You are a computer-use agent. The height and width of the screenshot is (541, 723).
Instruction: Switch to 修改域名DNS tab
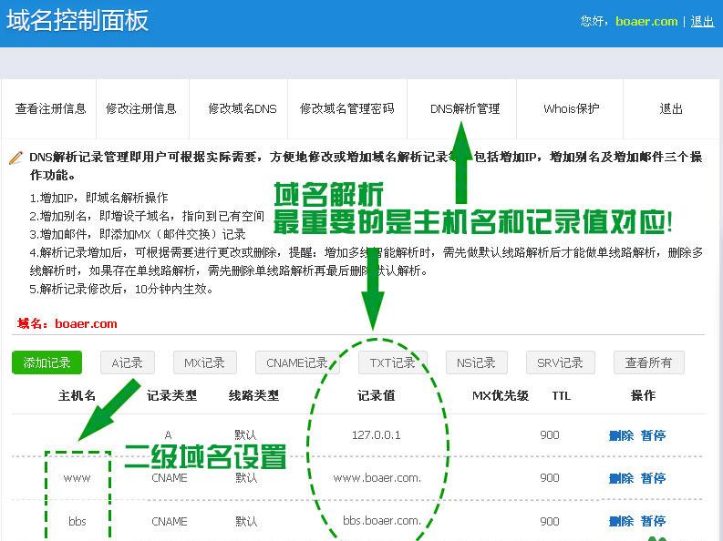243,108
